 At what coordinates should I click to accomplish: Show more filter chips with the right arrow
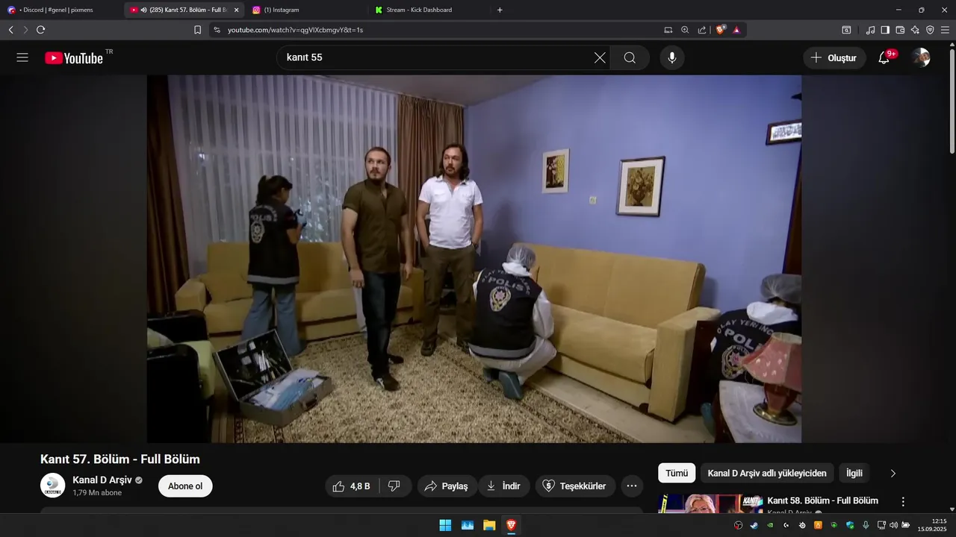[x=893, y=473]
